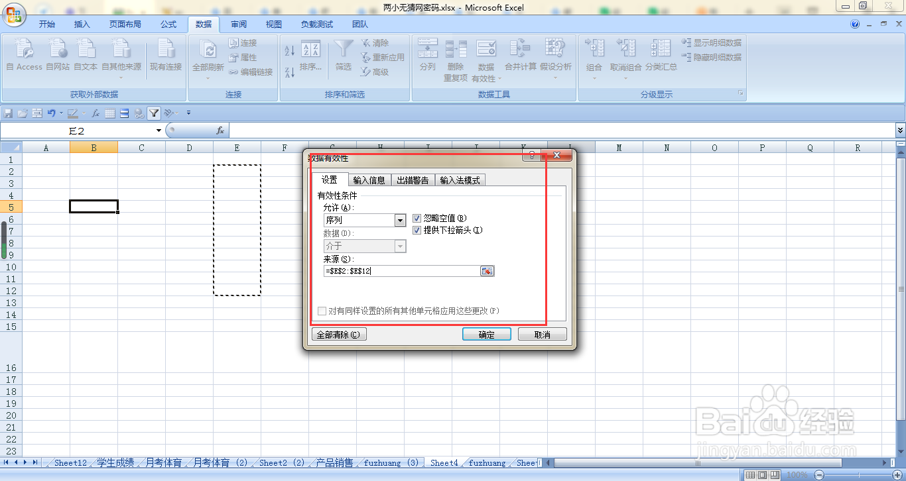The height and width of the screenshot is (481, 906).
Task: Click the Subtotal (分类汇总) icon
Action: [661, 48]
